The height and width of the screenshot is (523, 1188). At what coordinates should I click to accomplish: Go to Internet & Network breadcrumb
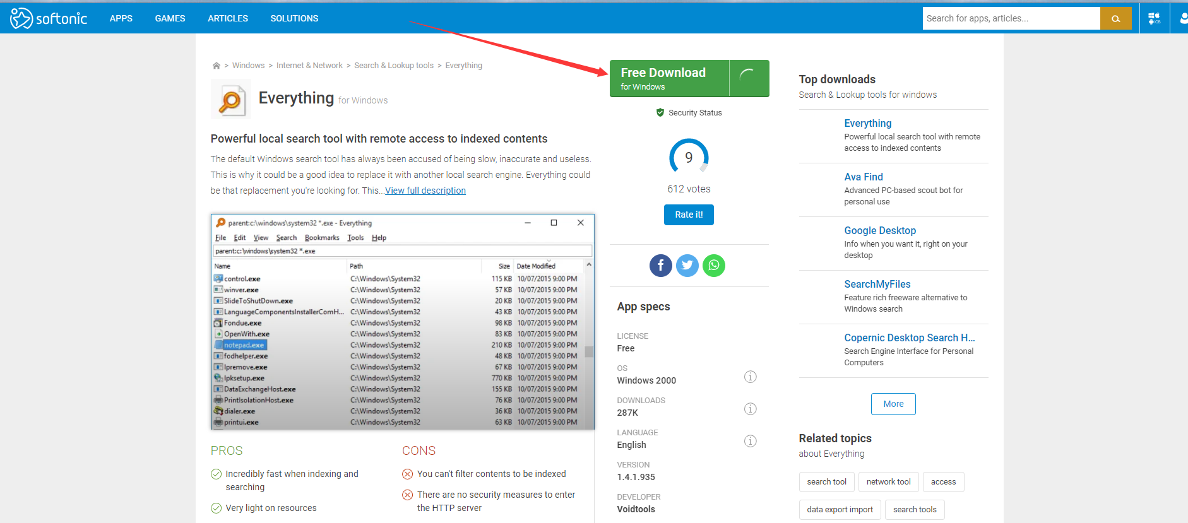309,66
